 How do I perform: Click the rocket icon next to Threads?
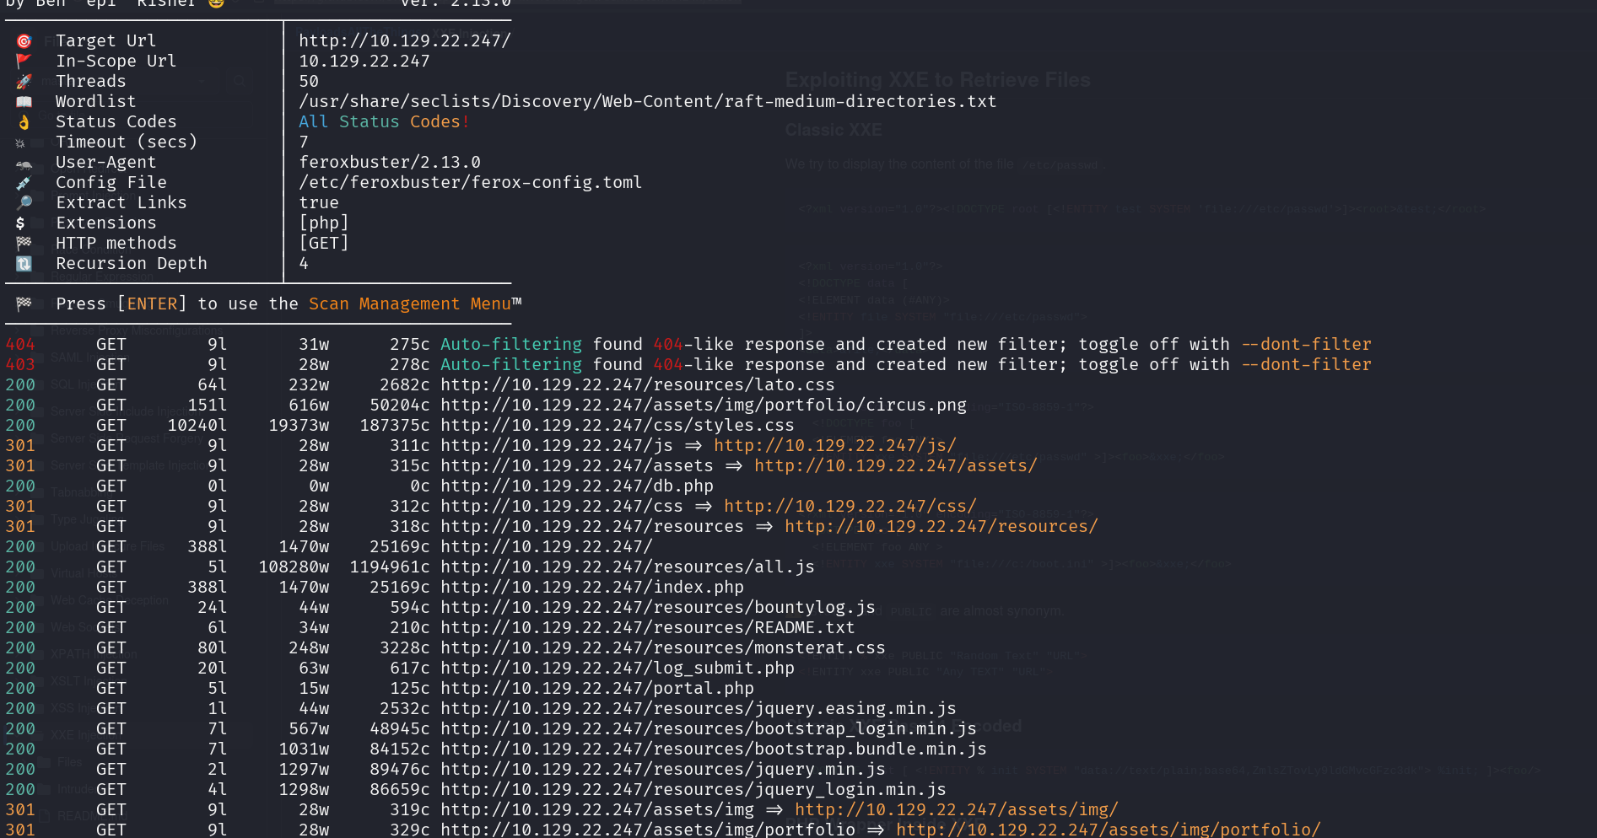click(x=24, y=82)
